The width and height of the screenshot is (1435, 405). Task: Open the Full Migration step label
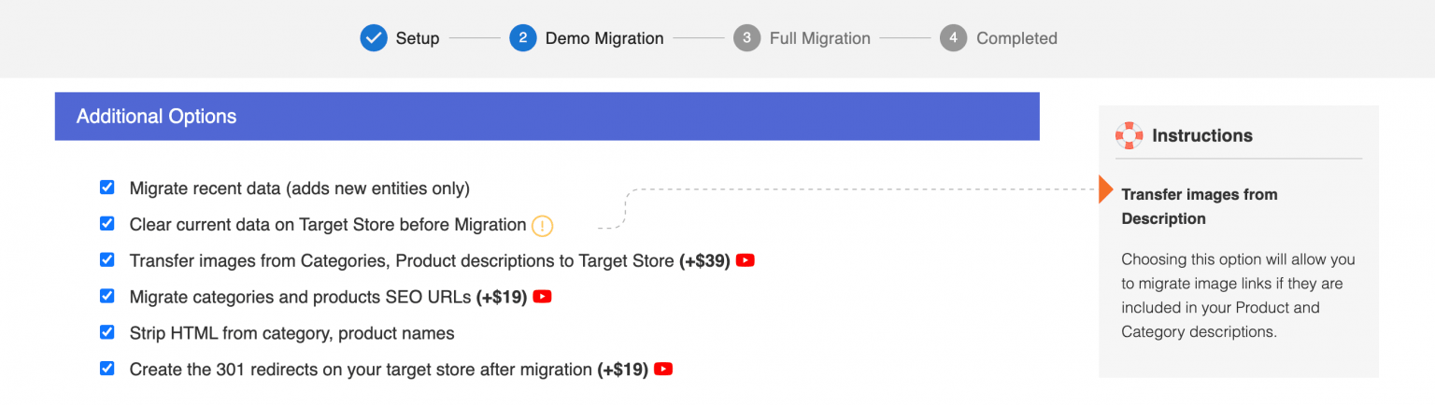coord(819,38)
